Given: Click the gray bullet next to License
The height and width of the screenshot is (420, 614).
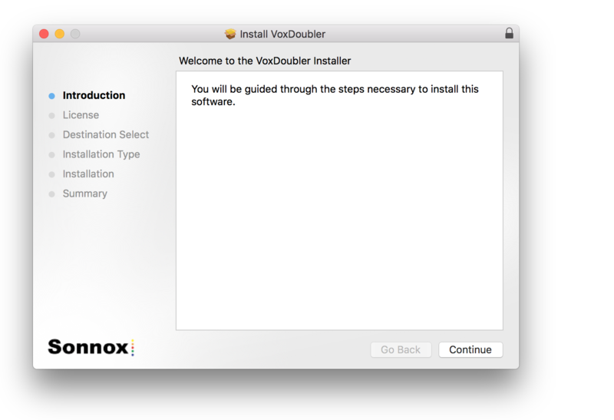Looking at the screenshot, I should [51, 116].
